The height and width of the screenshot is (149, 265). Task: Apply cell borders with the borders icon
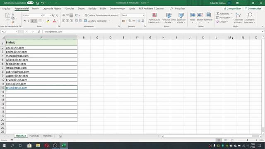[x=40, y=21]
